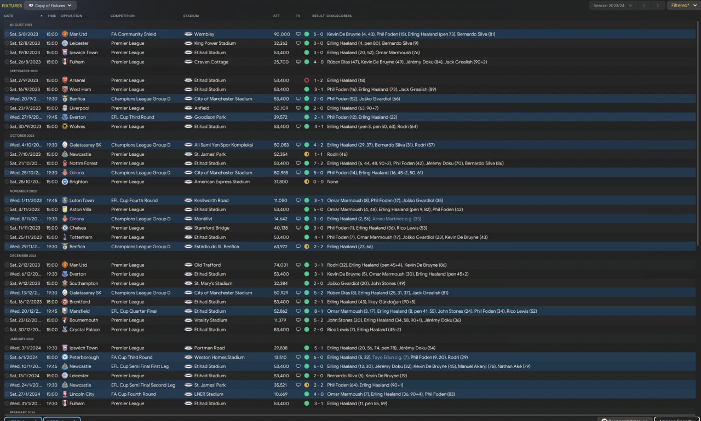The image size is (701, 421).
Task: Click the Wolves club badge
Action: click(x=65, y=127)
